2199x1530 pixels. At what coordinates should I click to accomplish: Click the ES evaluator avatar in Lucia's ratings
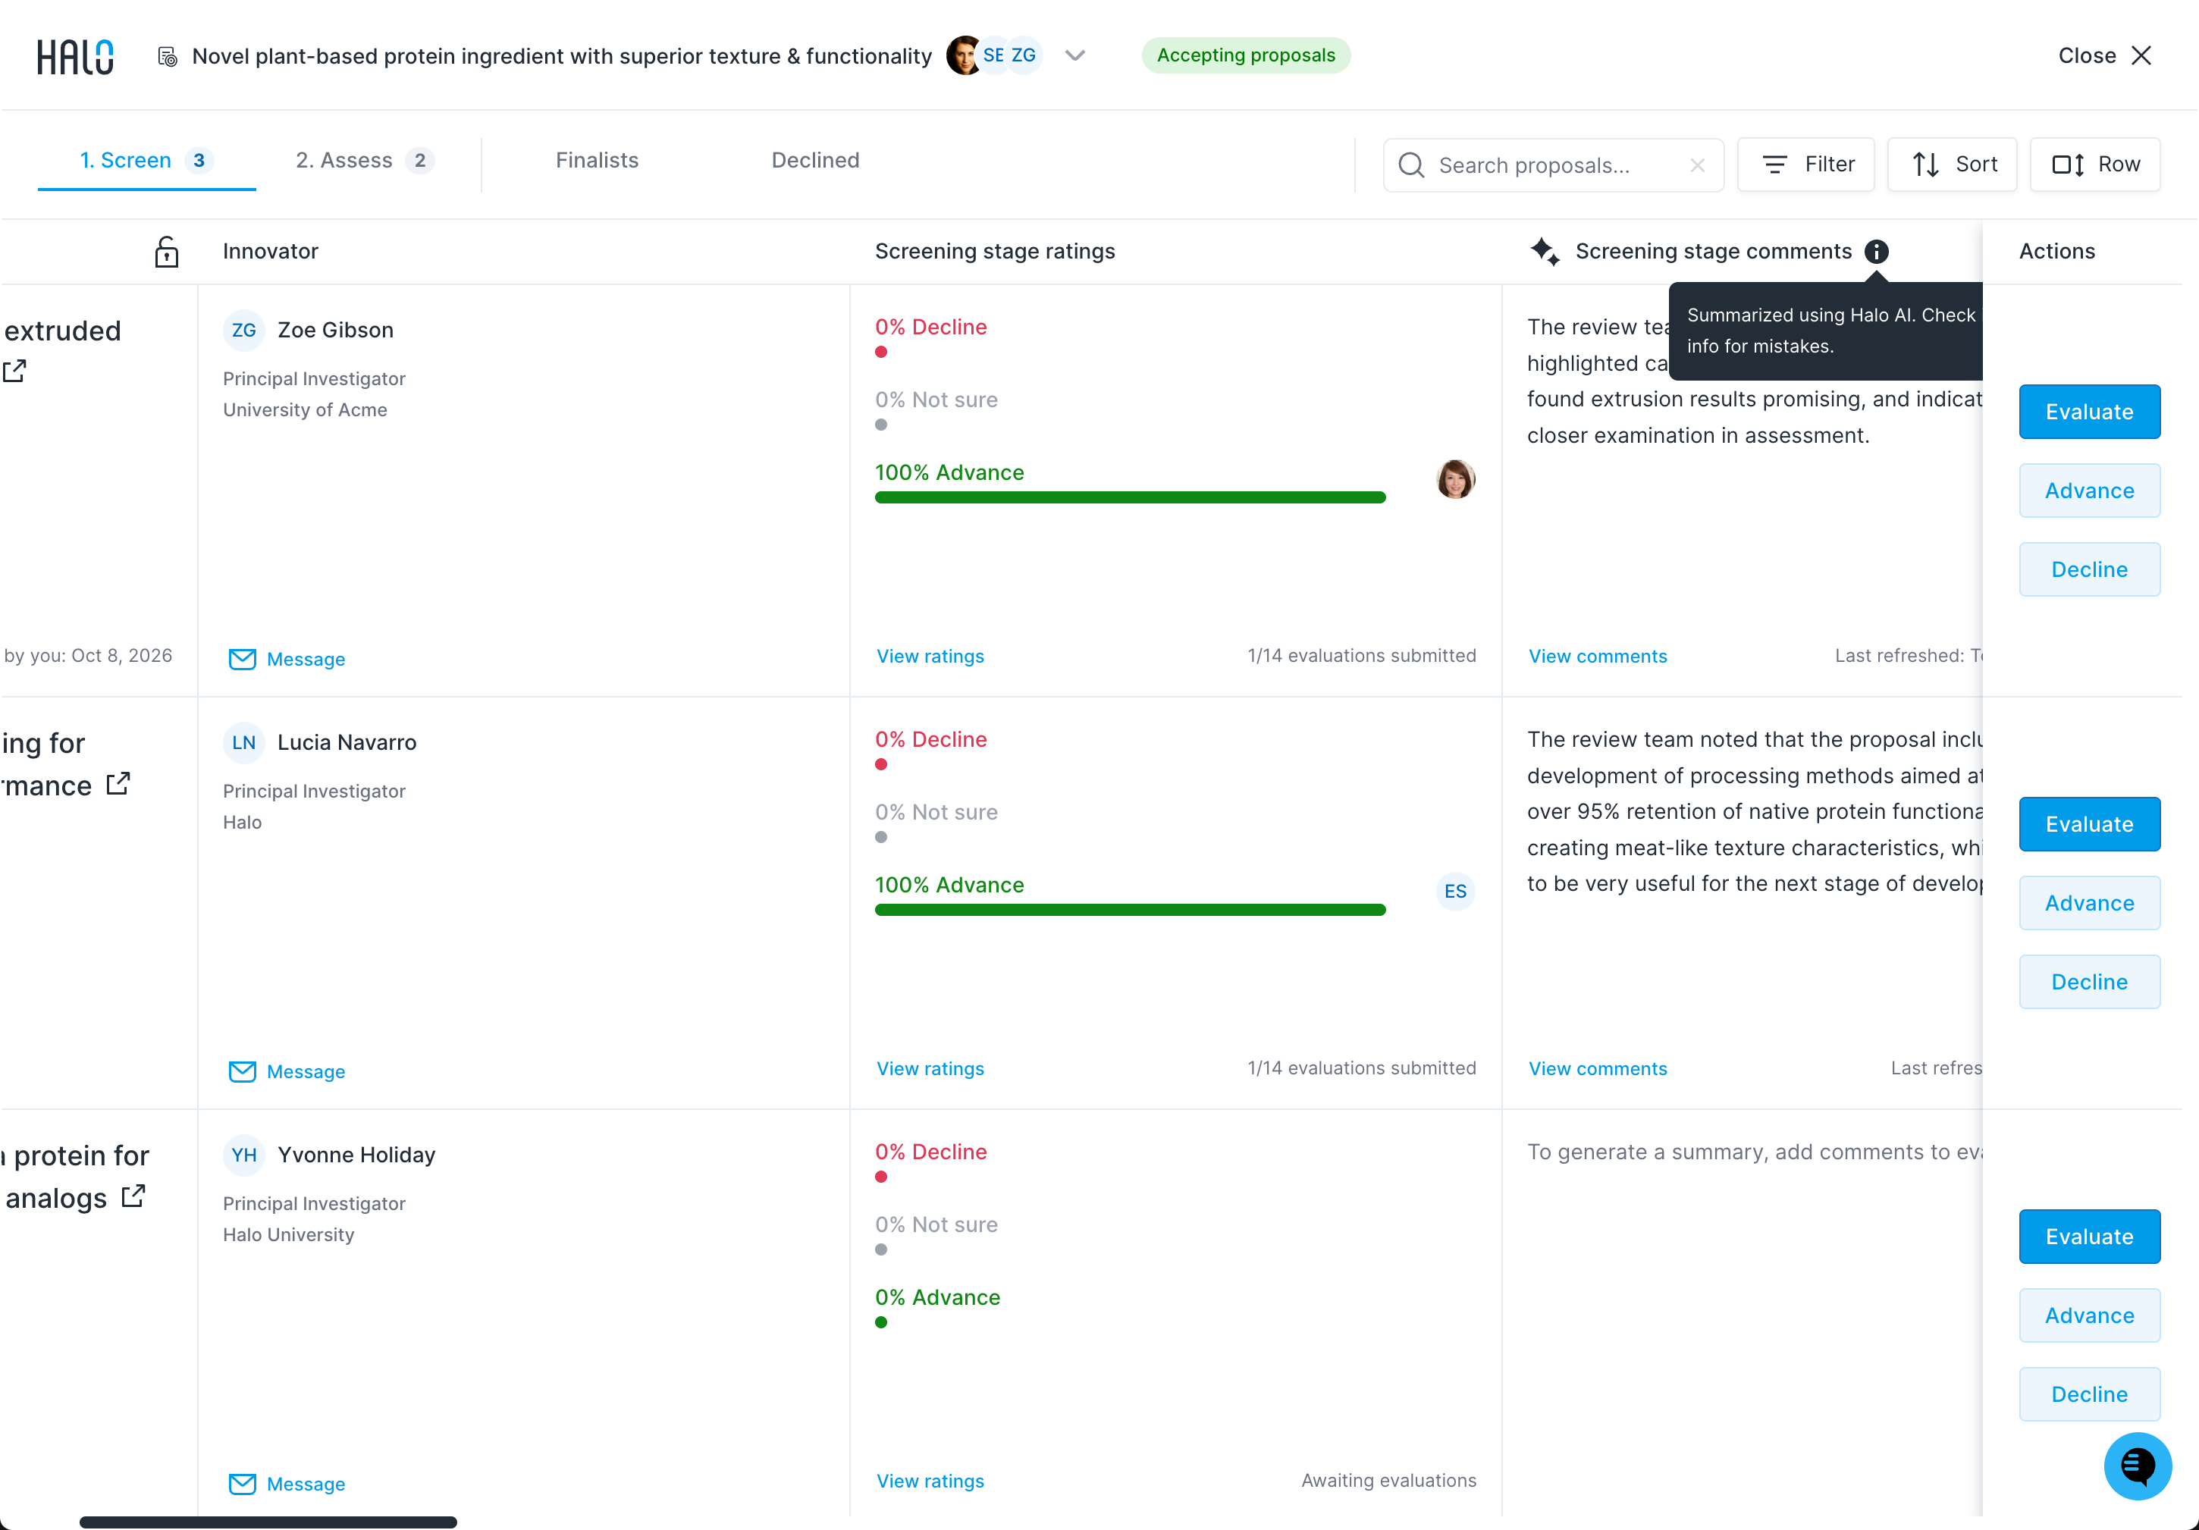point(1455,892)
